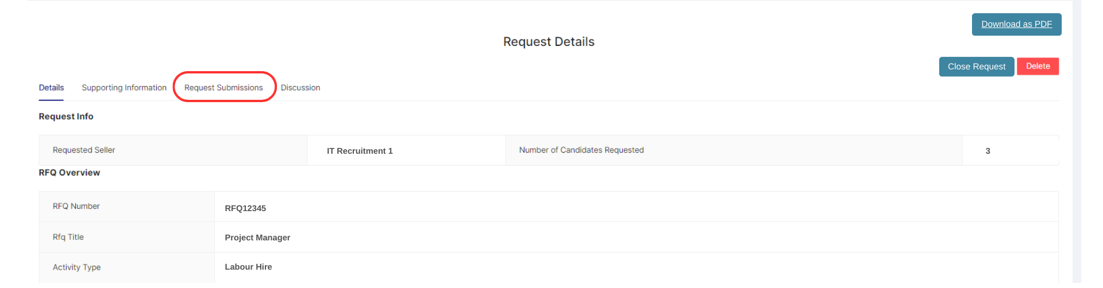
Task: Select the candidates requested value 3
Action: tap(988, 151)
